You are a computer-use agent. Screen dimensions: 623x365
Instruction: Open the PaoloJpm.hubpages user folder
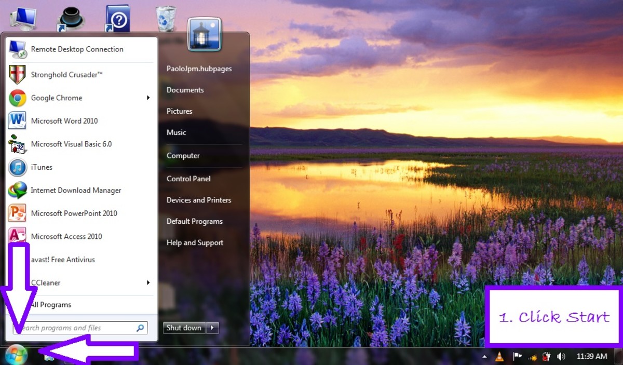click(x=199, y=68)
